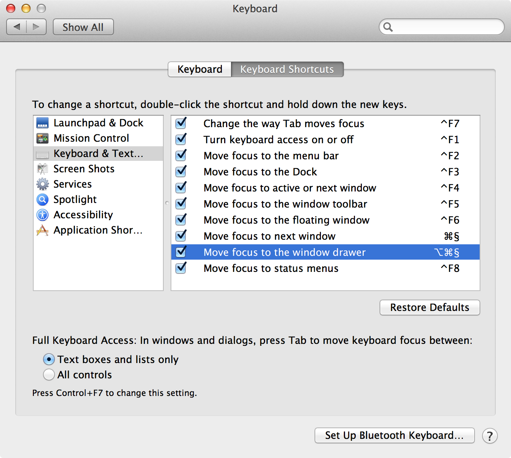Click the Spotlight magnifier icon in list
The image size is (511, 458).
(x=42, y=200)
